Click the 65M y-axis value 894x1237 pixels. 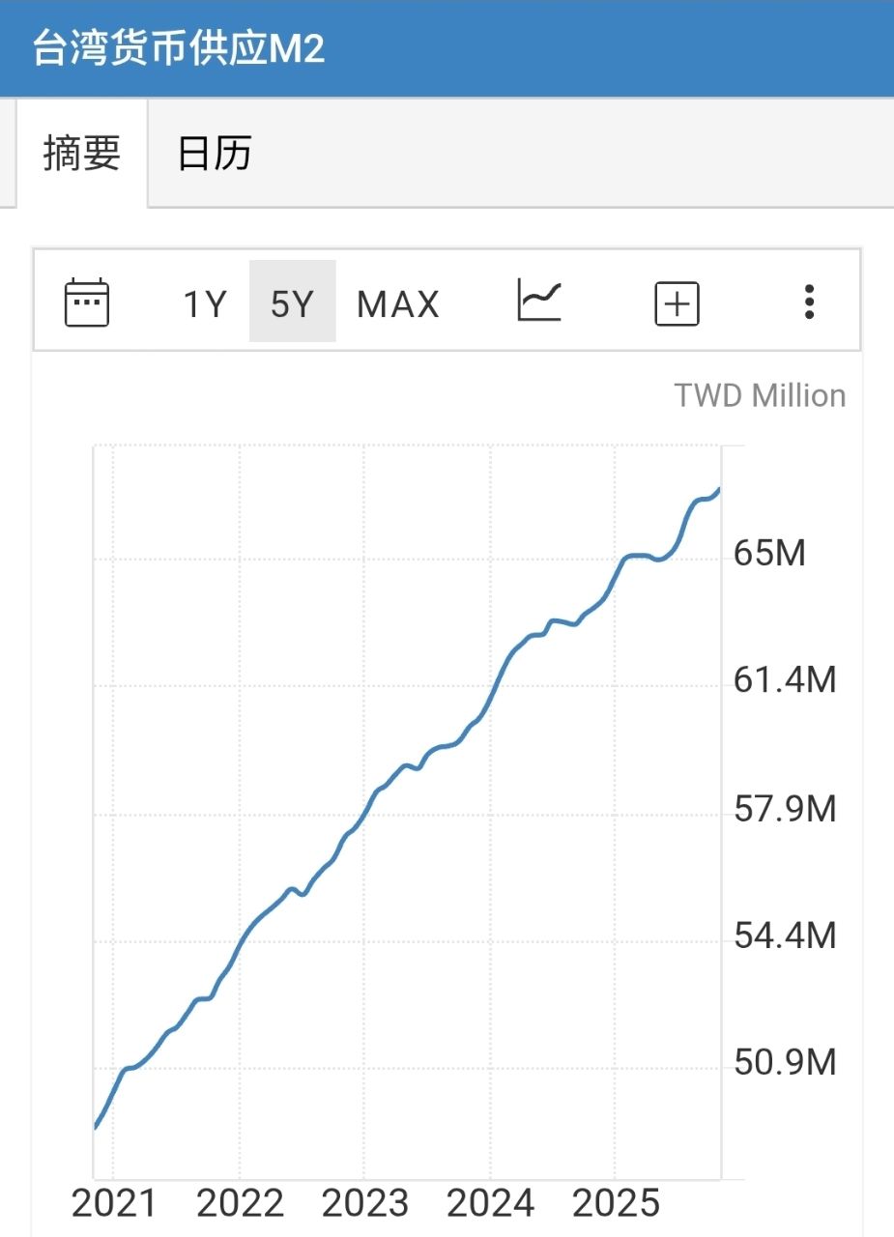click(770, 554)
